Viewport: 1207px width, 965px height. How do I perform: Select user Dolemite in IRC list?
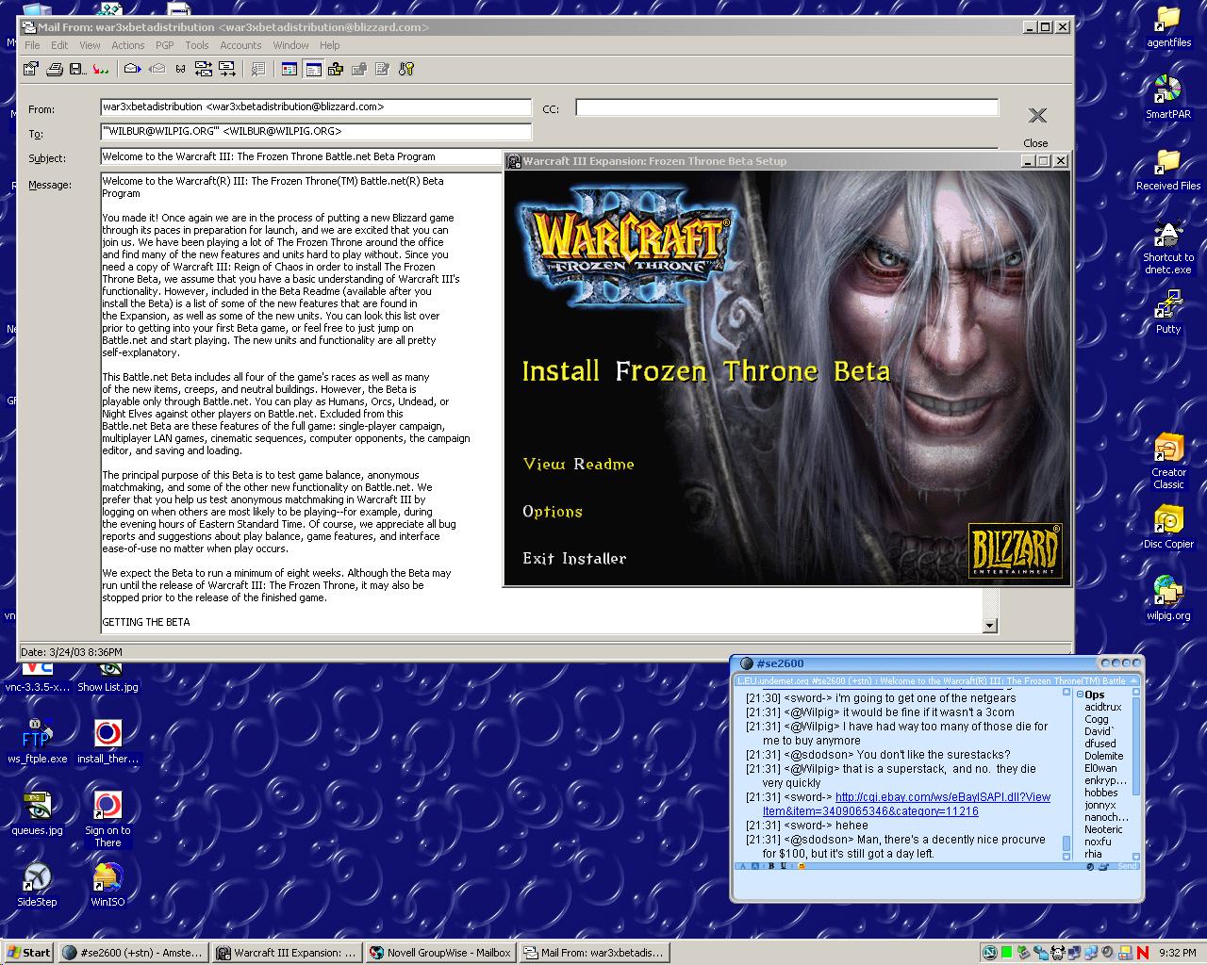click(x=1103, y=756)
